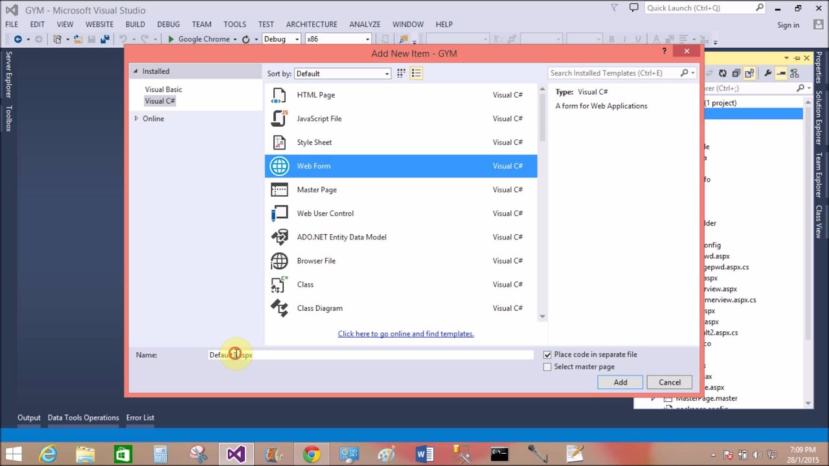Open Google Chrome from the taskbar
829x466 pixels.
click(x=312, y=454)
